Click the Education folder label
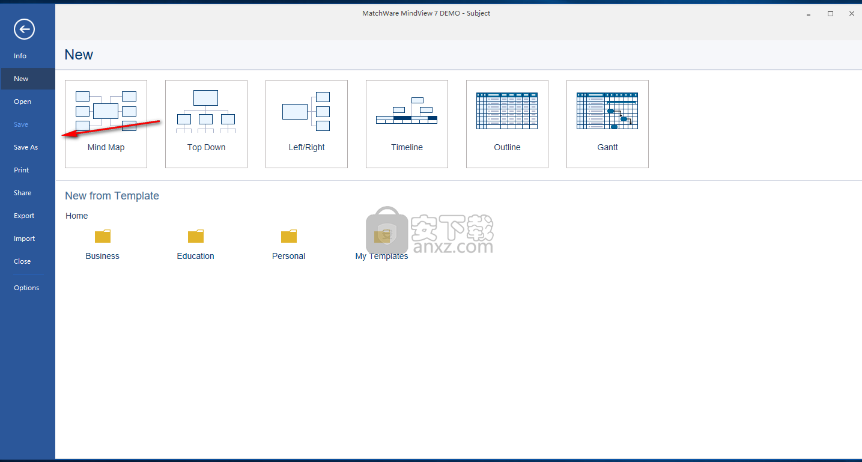The height and width of the screenshot is (462, 862). pyautogui.click(x=196, y=256)
